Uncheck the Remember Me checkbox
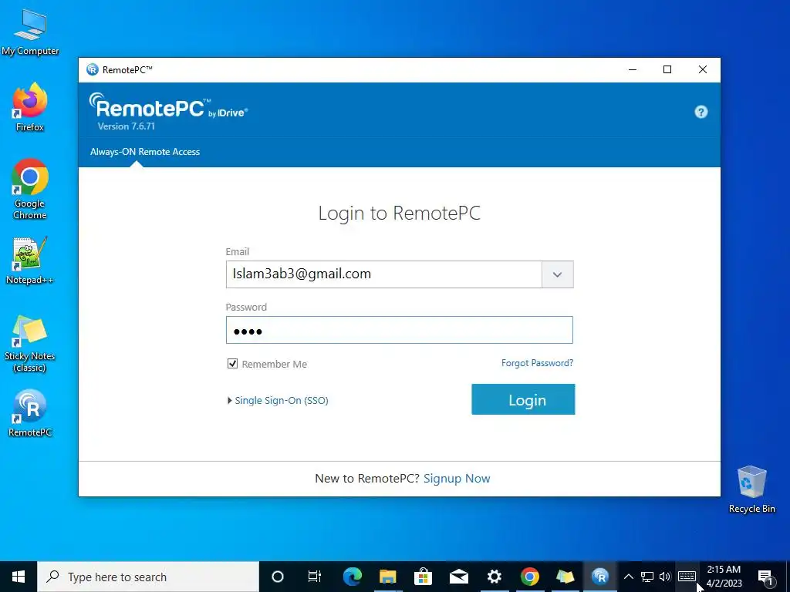The image size is (790, 592). click(232, 364)
